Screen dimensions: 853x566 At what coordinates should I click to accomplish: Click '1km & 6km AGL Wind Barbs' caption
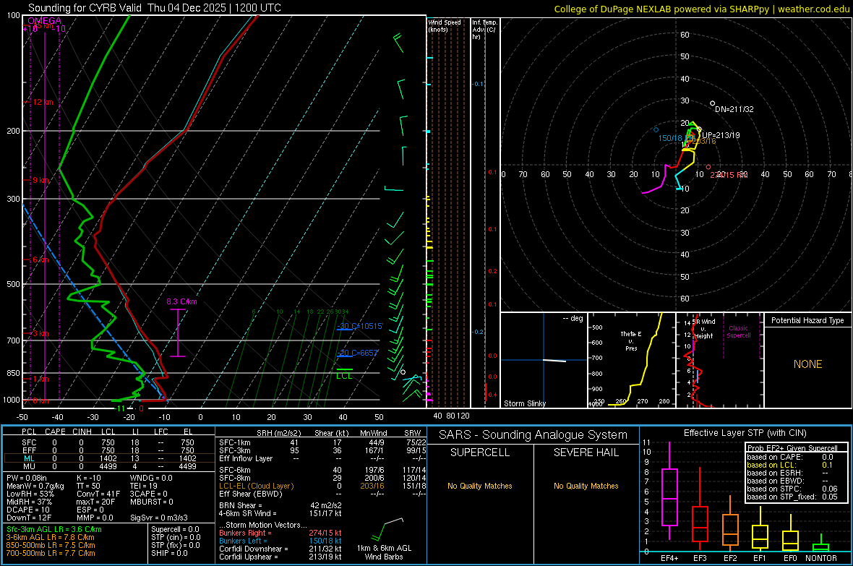[x=384, y=552]
